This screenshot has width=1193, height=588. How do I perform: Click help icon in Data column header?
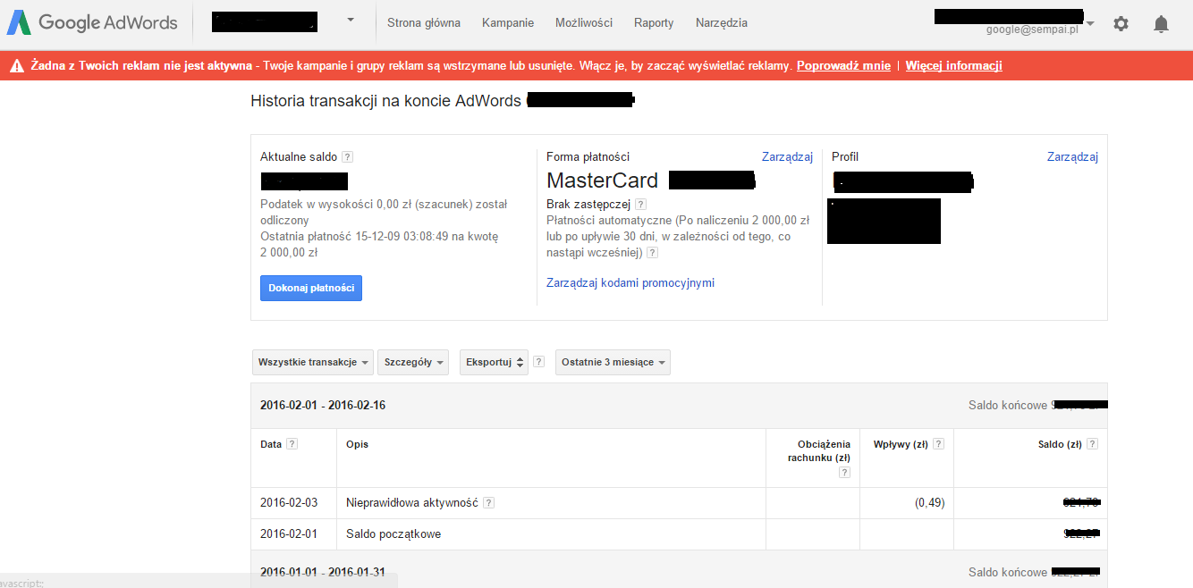coord(292,444)
